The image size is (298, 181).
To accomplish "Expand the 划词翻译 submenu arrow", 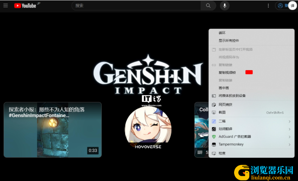I will click(x=289, y=129).
